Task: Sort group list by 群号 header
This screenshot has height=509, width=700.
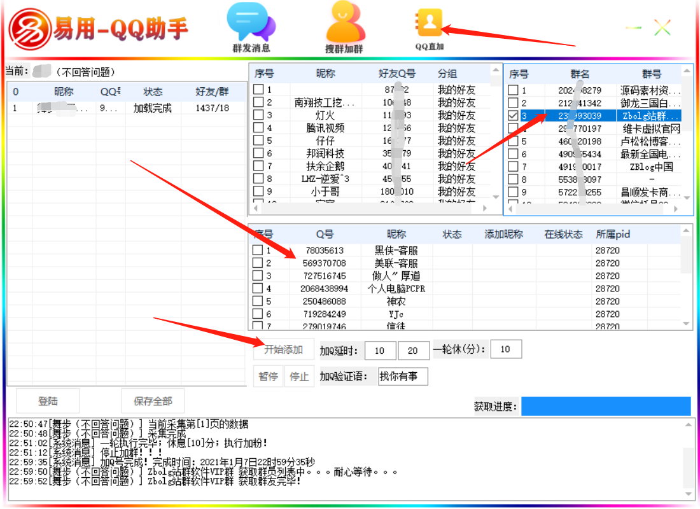Action: coord(652,74)
